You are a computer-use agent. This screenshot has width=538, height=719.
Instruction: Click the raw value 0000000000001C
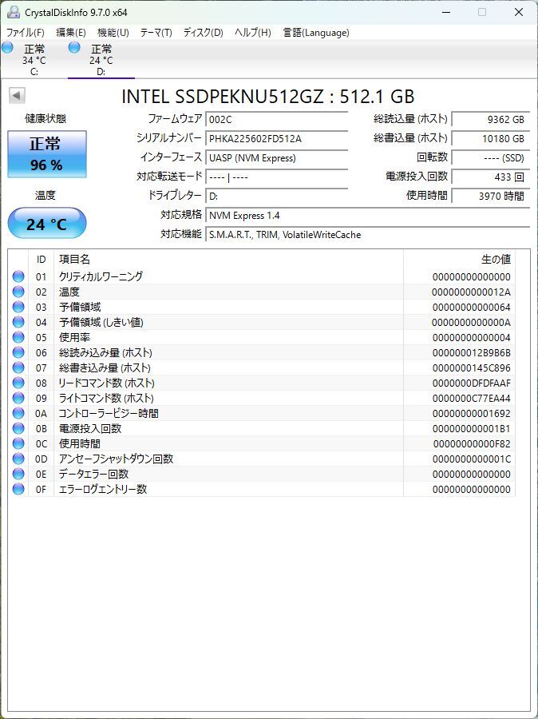tap(471, 459)
